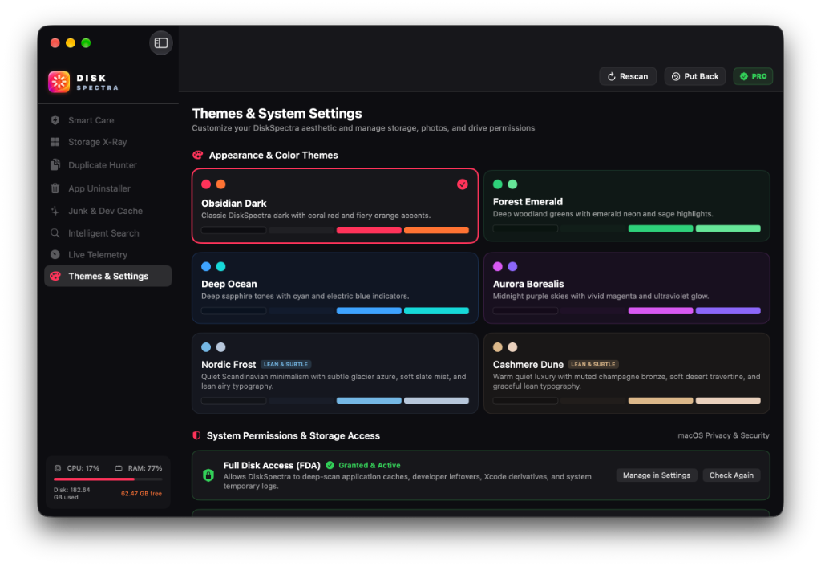
Task: Click the Smart Care shield icon
Action: (x=55, y=120)
